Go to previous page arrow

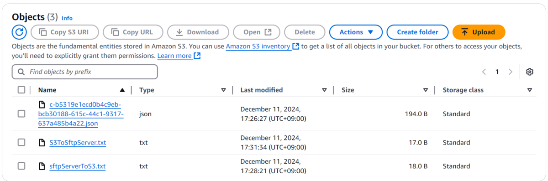pos(484,72)
